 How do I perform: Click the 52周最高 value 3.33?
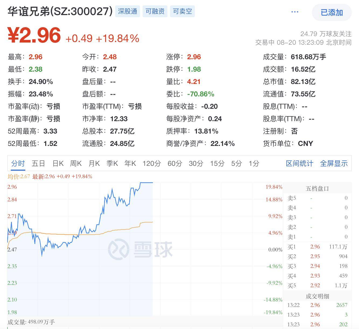click(50, 131)
